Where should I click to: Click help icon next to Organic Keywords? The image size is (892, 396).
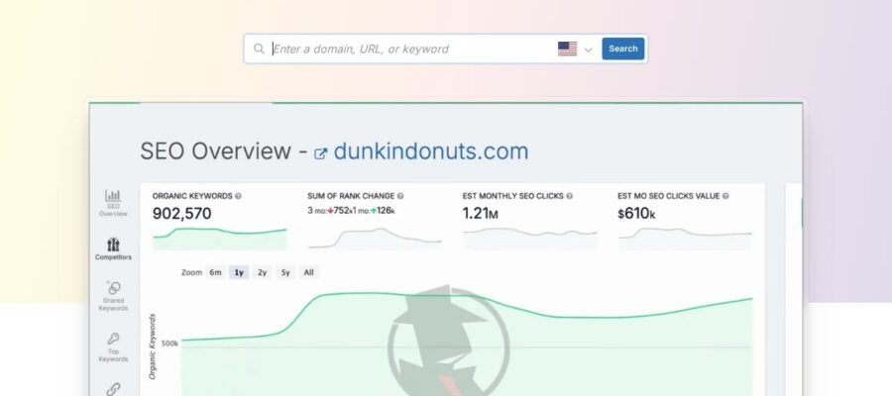tap(238, 196)
